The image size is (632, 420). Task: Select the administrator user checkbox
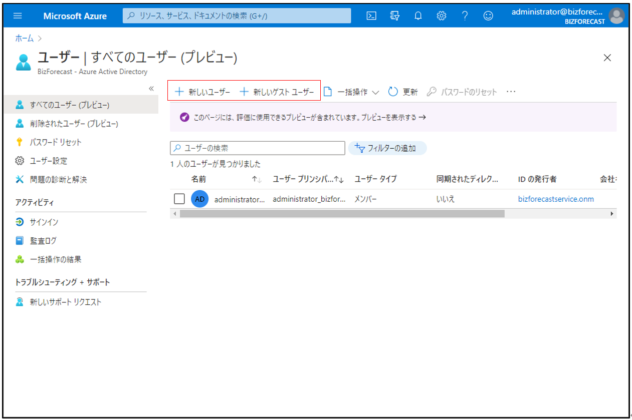[179, 199]
